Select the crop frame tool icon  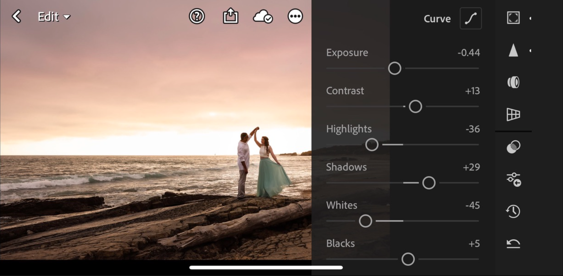tap(513, 18)
